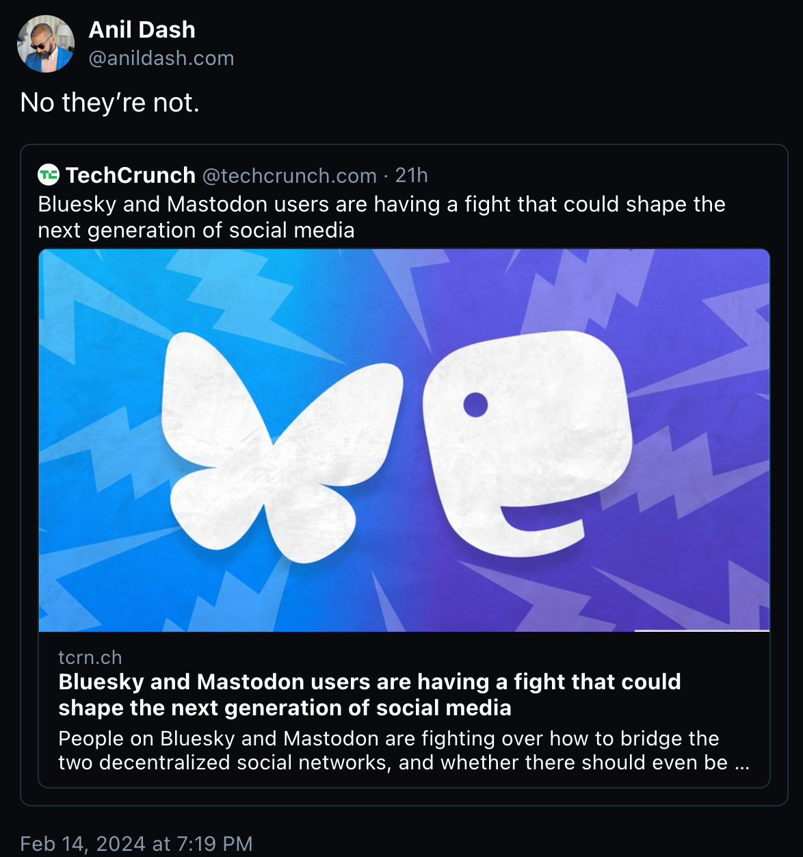Viewport: 803px width, 857px height.
Task: Click the @techcrunch.com handle
Action: (x=289, y=176)
